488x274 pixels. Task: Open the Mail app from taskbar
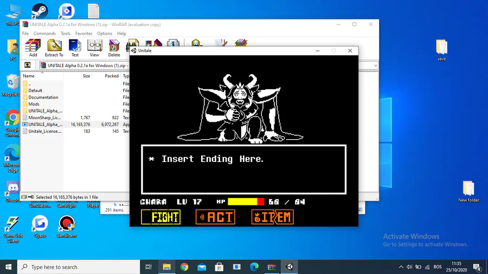tap(202, 267)
